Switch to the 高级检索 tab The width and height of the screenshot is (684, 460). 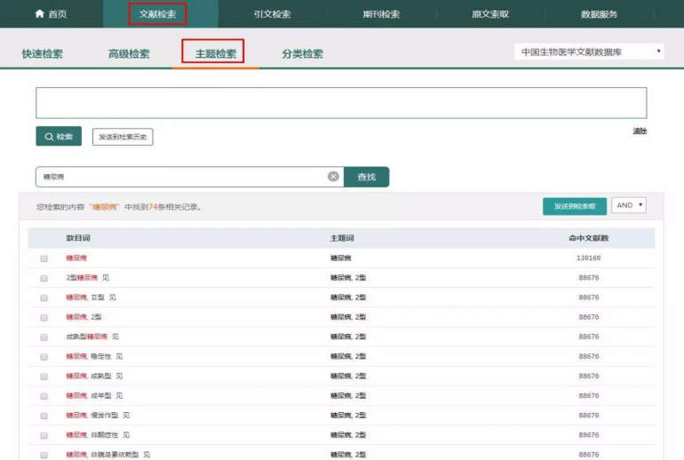pyautogui.click(x=129, y=54)
